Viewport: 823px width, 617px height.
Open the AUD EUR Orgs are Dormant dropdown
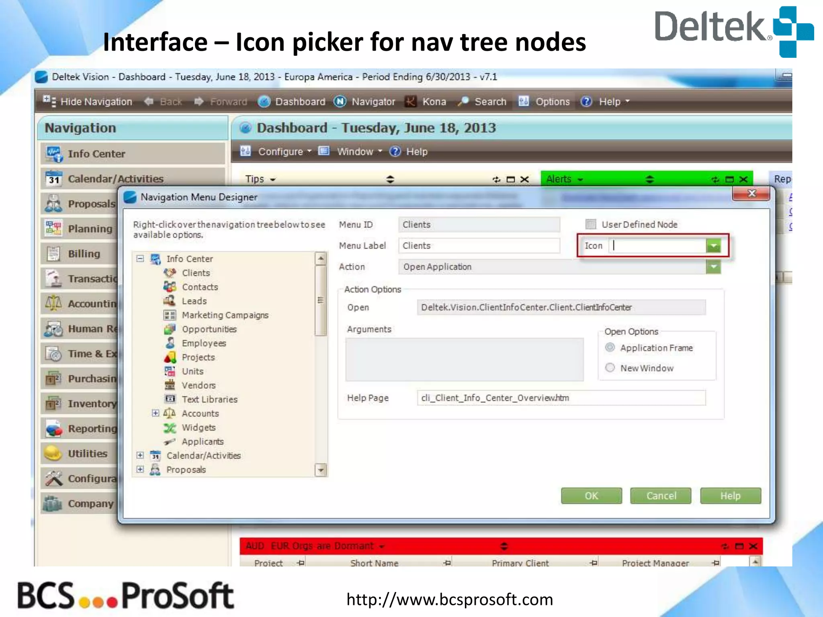(382, 546)
